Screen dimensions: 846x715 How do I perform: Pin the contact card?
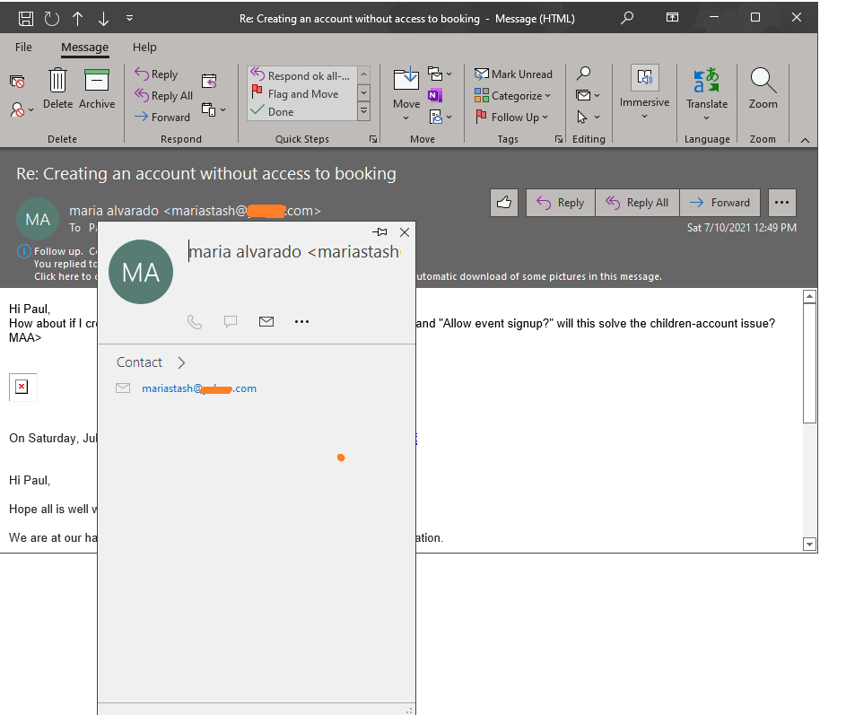pos(379,232)
